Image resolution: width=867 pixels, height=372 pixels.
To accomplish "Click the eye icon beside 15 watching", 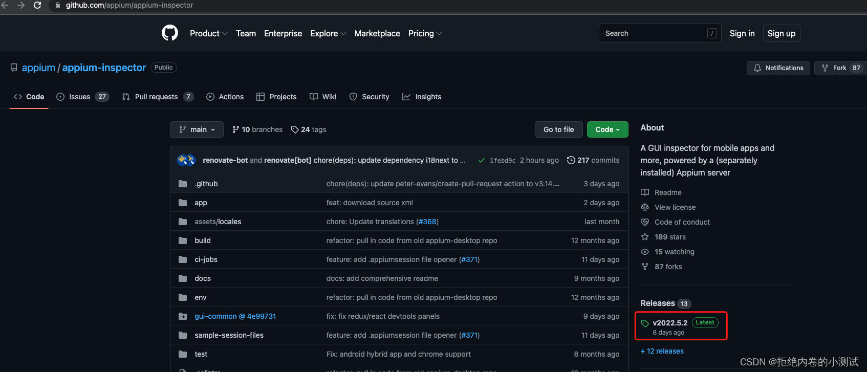I will click(x=645, y=252).
